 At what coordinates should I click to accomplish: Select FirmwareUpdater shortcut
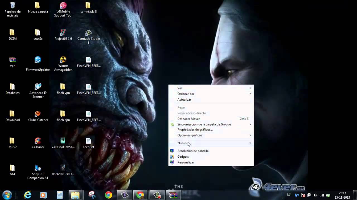click(x=38, y=64)
